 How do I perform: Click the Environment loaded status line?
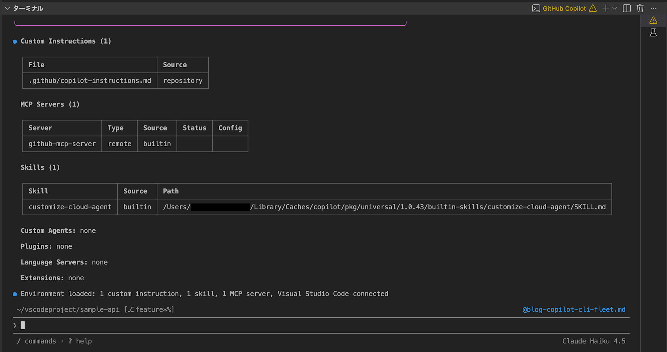coord(204,294)
